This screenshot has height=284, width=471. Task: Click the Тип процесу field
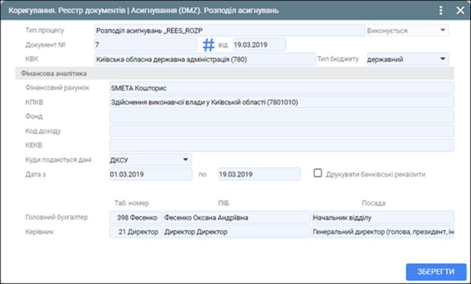coord(229,30)
